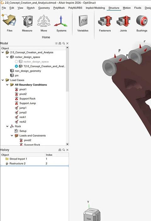Open the Variables f(x) tool

coord(83,21)
